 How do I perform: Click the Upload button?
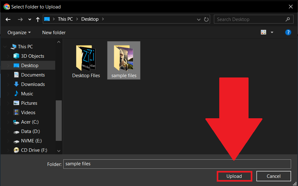coord(234,176)
